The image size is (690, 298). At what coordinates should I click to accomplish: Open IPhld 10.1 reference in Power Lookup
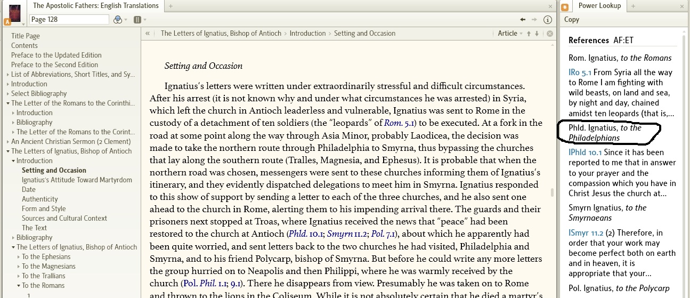pyautogui.click(x=585, y=152)
